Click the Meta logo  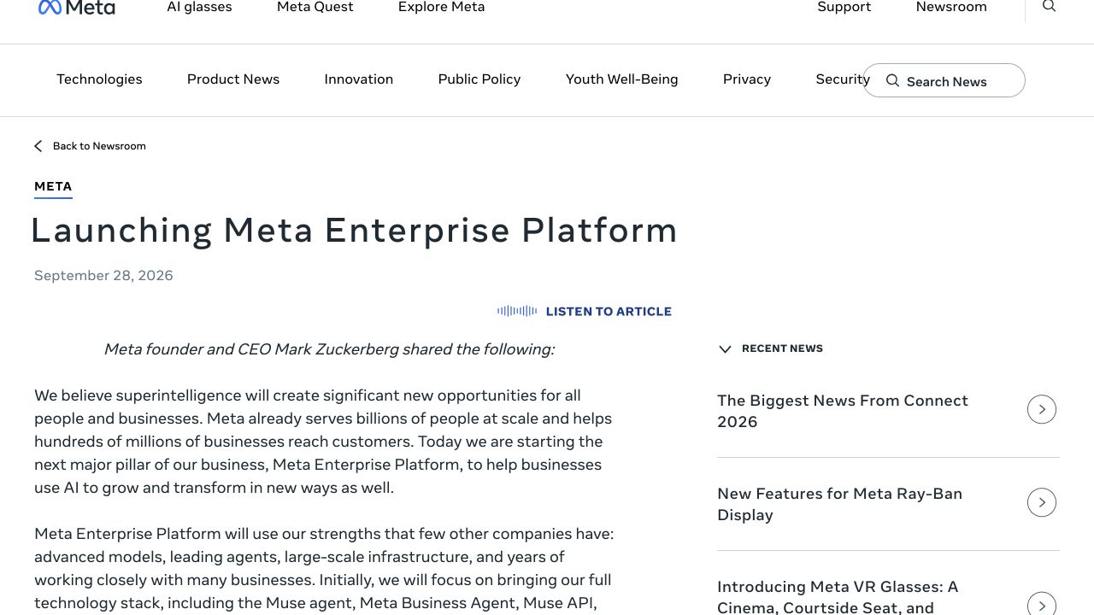coord(76,7)
